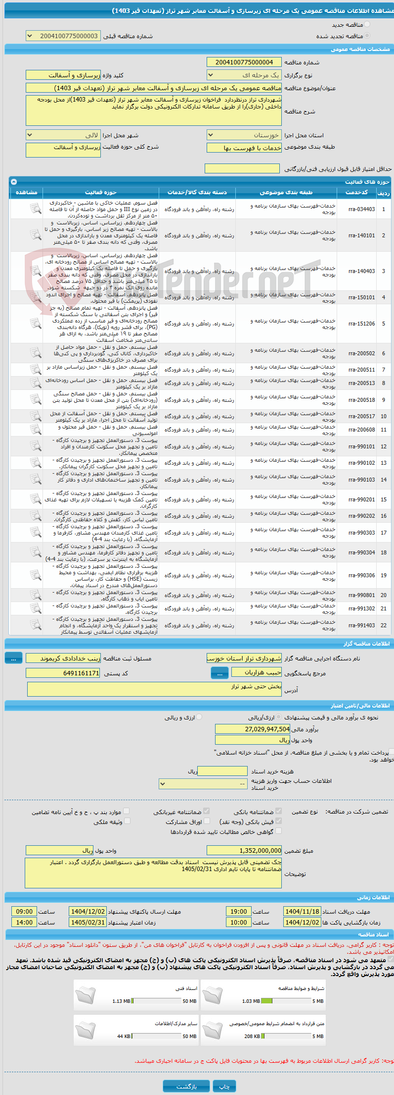Sort by the طبقه بندی موضوعی column header
This screenshot has height=1095, width=394.
[x=286, y=192]
